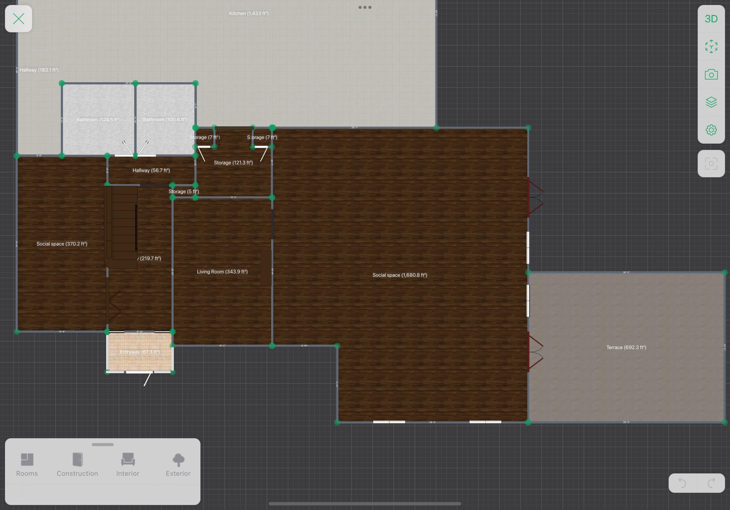Redo the last action
The image size is (730, 510).
tap(711, 483)
